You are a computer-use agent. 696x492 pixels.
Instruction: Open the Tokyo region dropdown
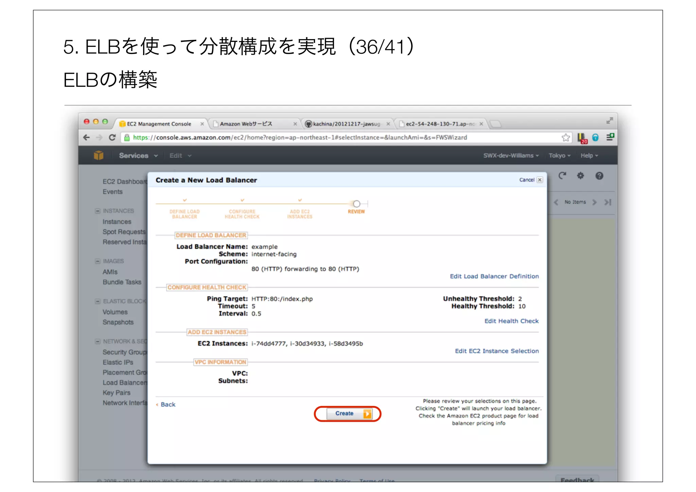pyautogui.click(x=559, y=155)
